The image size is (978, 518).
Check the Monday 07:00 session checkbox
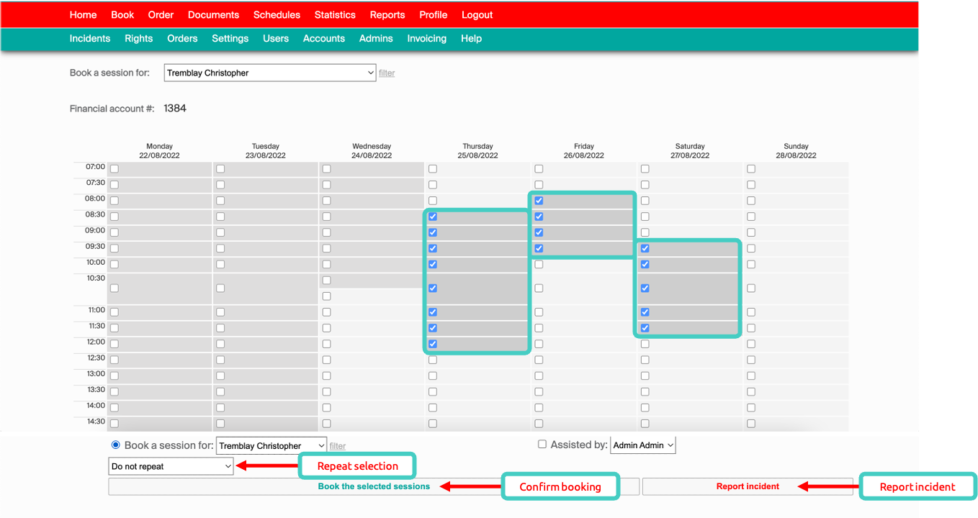[115, 169]
